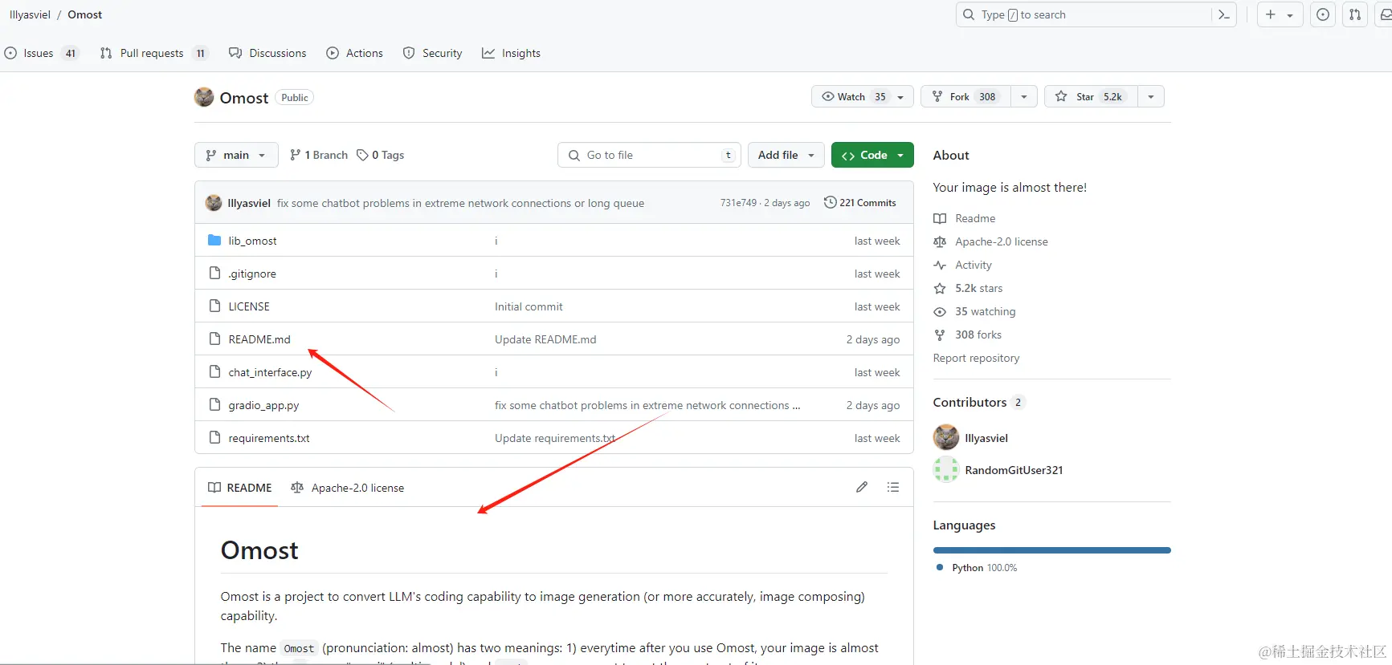Expand the create new dropdown arrow

tap(1290, 15)
